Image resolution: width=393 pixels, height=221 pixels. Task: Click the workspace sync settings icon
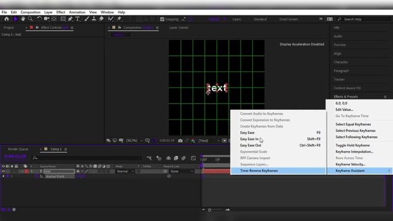330,19
